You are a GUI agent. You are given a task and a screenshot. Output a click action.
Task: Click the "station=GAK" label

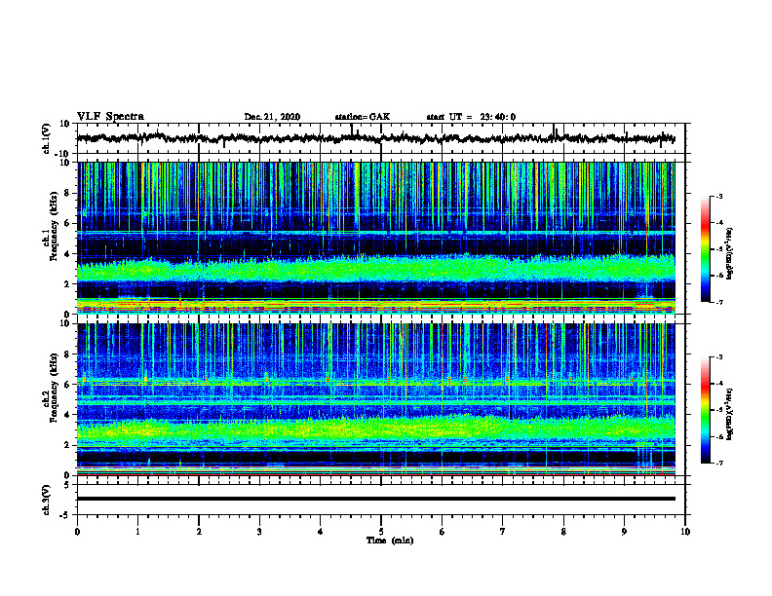click(363, 117)
